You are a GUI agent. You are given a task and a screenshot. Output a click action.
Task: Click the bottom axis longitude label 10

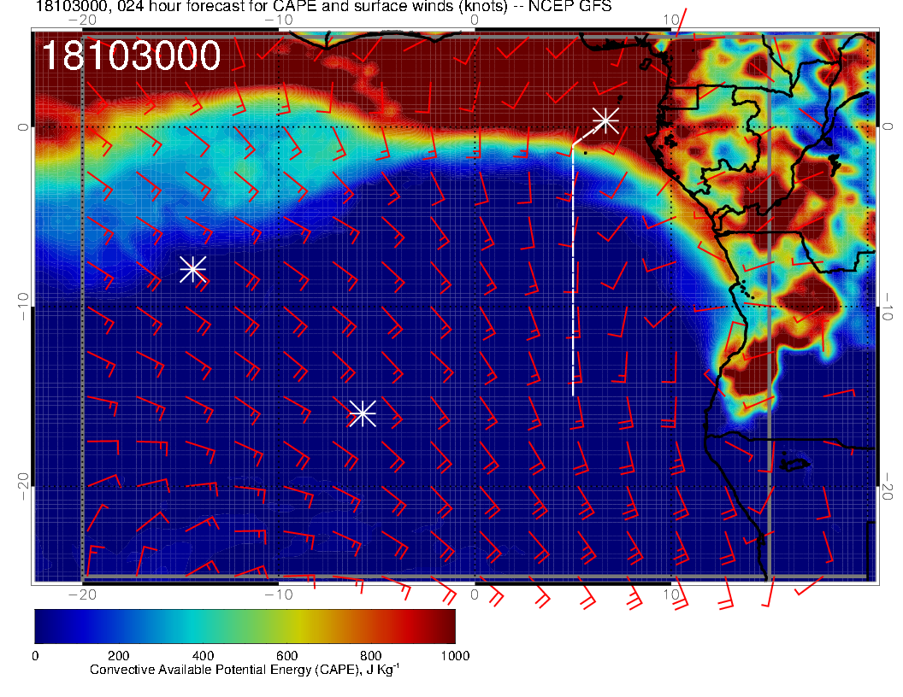[671, 594]
